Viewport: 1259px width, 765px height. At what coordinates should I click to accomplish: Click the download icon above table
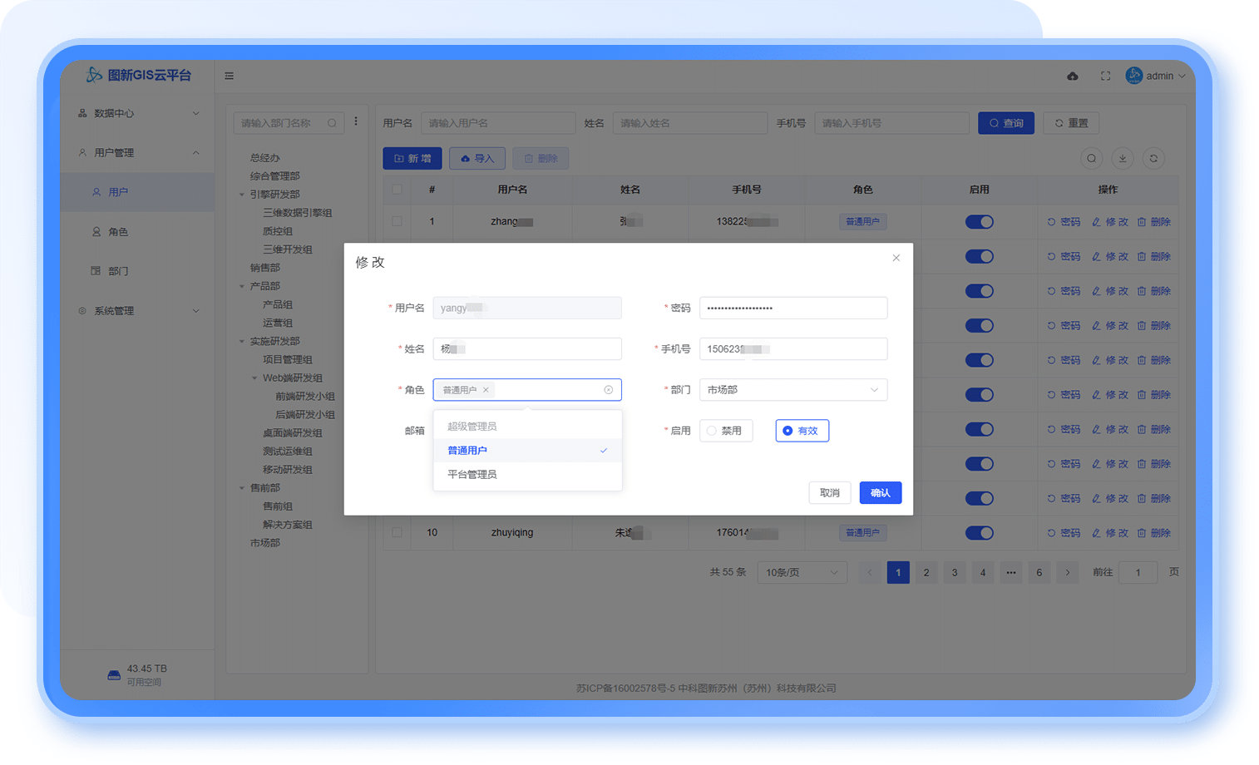(1123, 159)
